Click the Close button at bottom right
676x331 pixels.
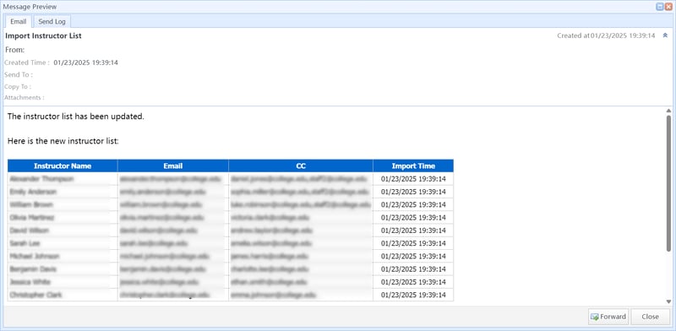(650, 317)
